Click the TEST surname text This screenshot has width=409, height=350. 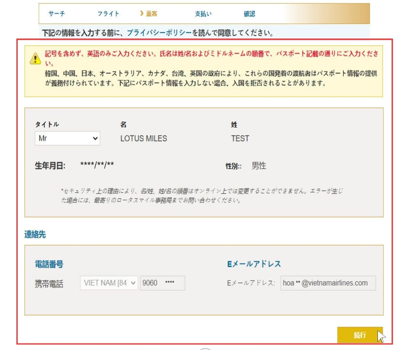(x=240, y=139)
